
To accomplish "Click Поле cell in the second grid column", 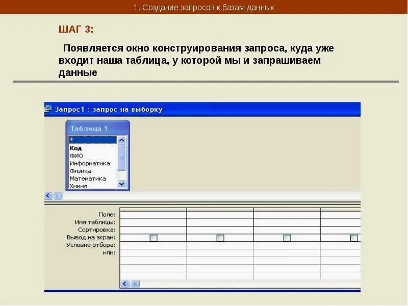I will (220, 215).
